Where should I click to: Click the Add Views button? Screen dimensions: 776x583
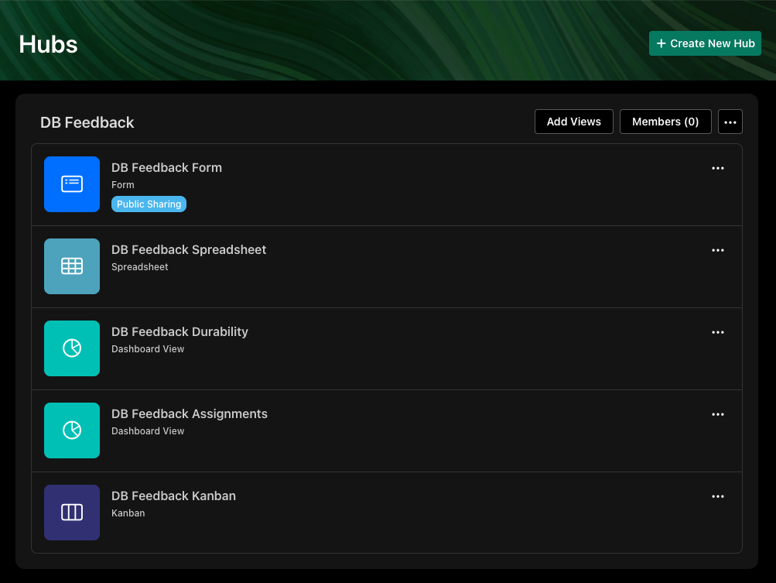(x=573, y=122)
